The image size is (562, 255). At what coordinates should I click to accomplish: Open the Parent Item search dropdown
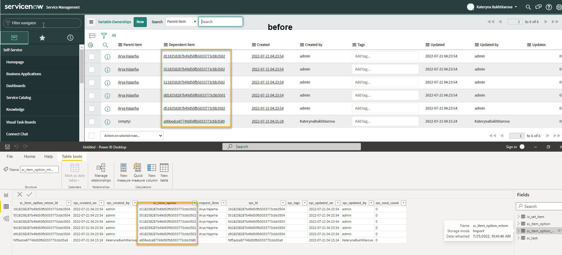[181, 22]
